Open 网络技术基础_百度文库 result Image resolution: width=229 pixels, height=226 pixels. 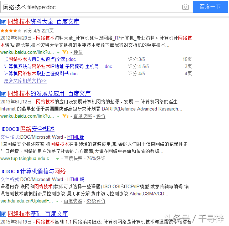tap(38, 214)
